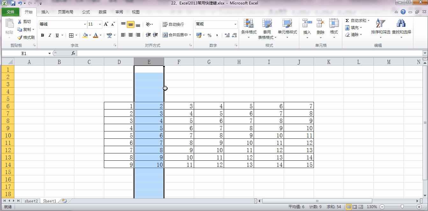Open Find and Select binoculars icon
Image resolution: width=428 pixels, height=211 pixels.
coord(401,24)
